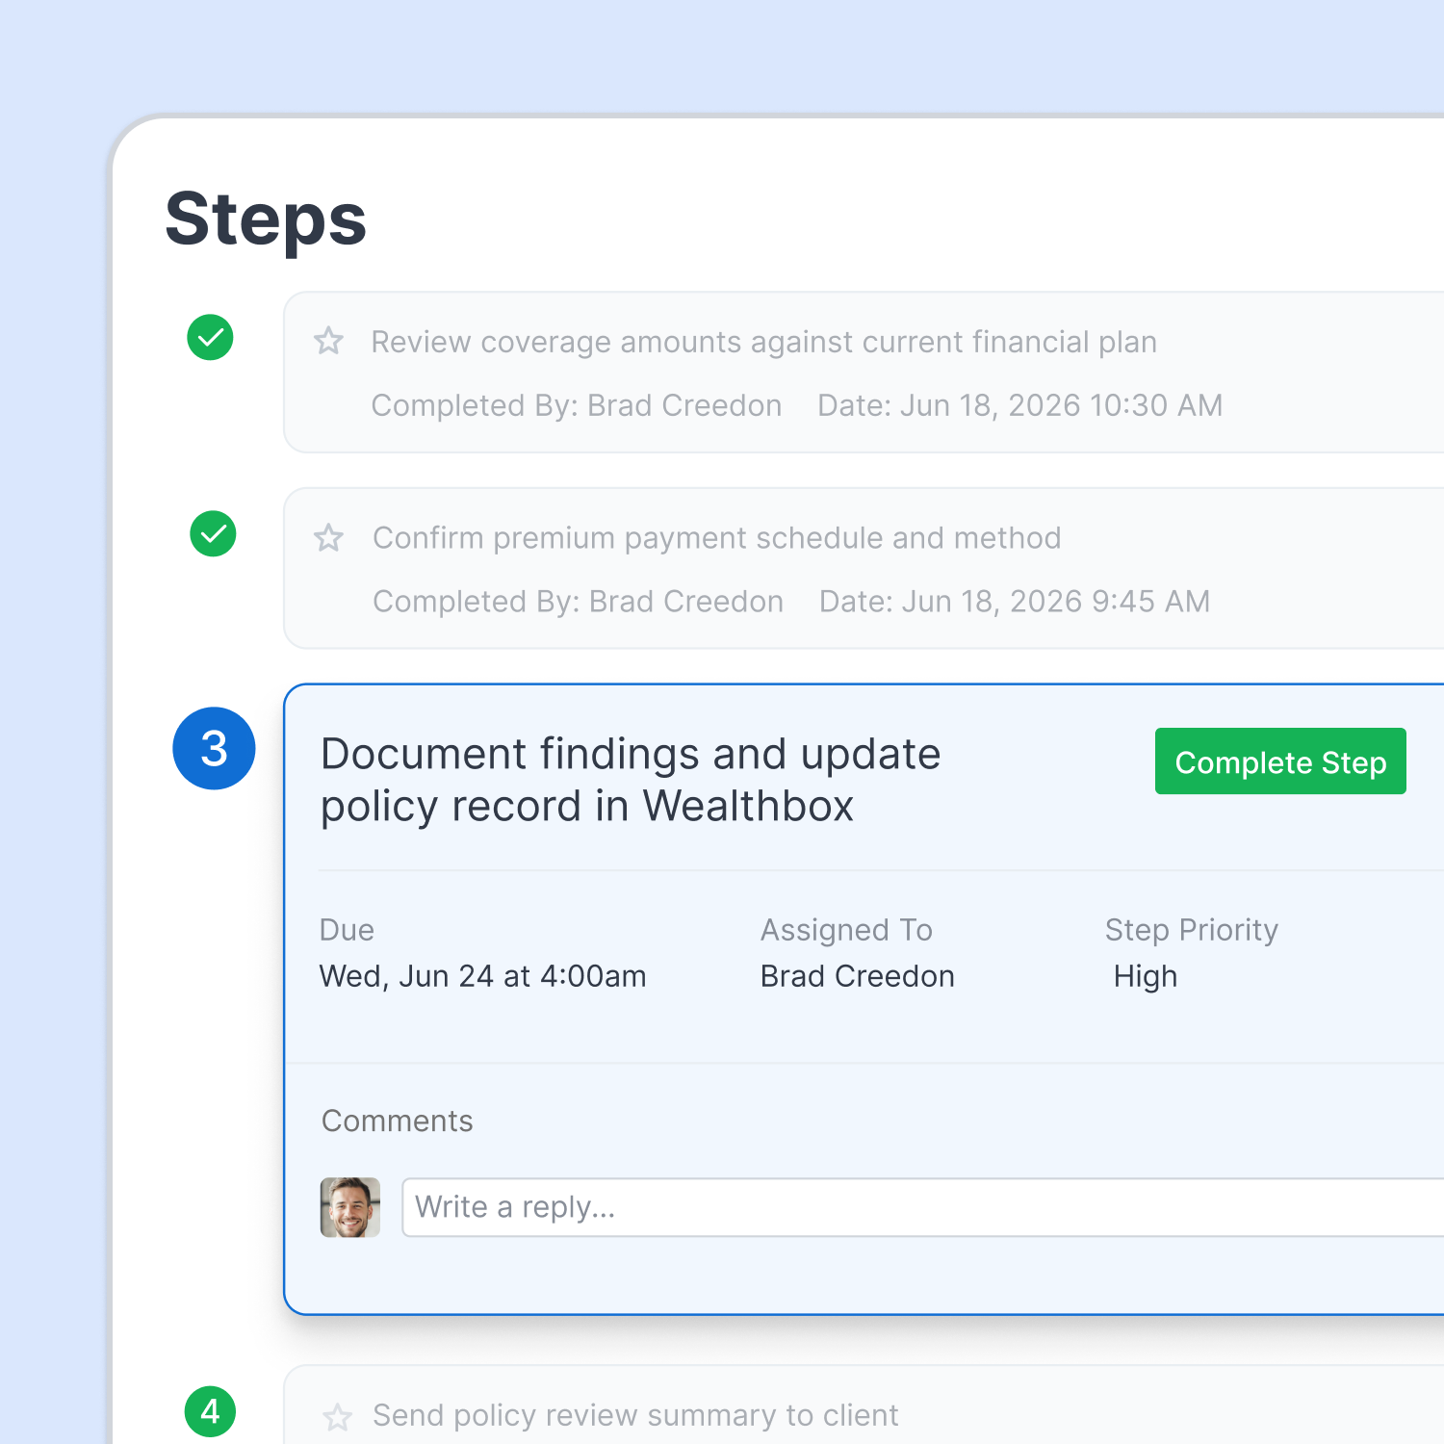The height and width of the screenshot is (1444, 1444).
Task: Star the Send policy review summary step
Action: point(337,1417)
